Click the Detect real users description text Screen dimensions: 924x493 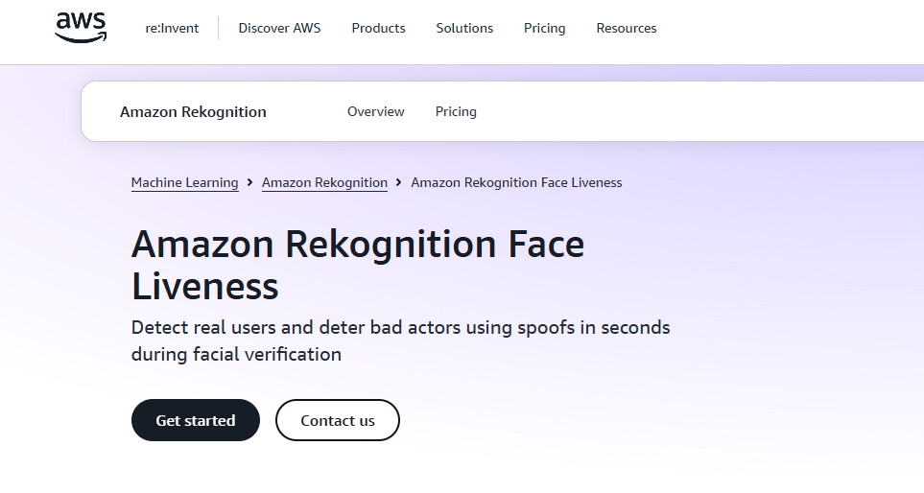[x=401, y=341]
